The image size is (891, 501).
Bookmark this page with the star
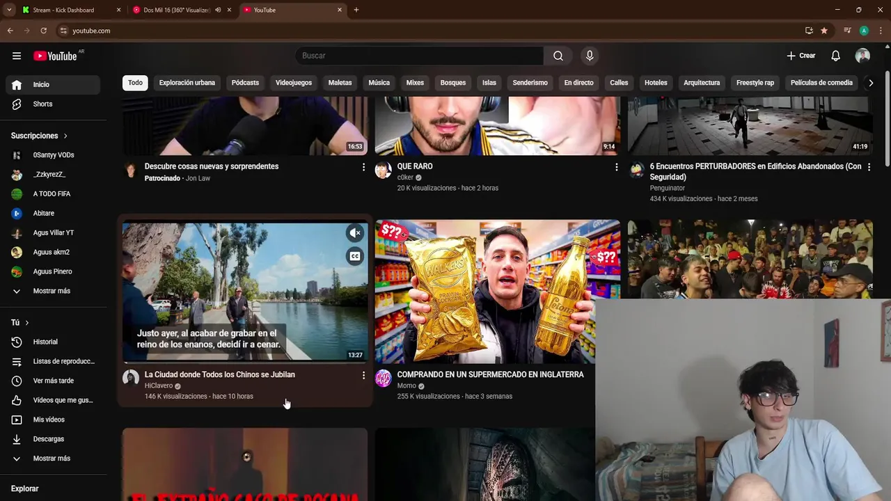(x=824, y=31)
